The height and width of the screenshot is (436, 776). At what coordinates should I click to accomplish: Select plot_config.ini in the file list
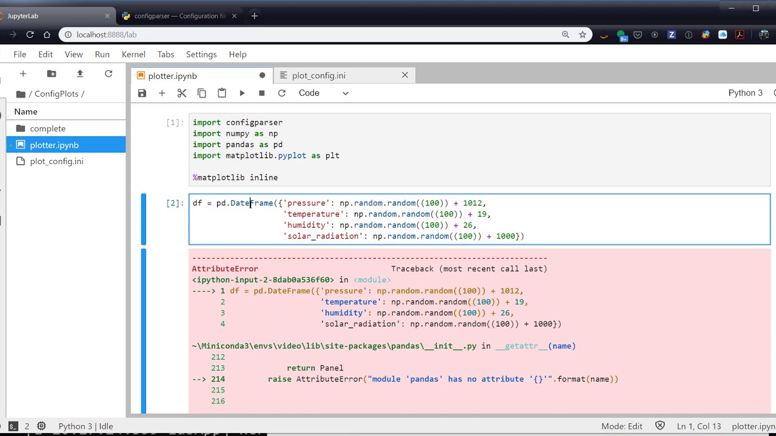65,161
